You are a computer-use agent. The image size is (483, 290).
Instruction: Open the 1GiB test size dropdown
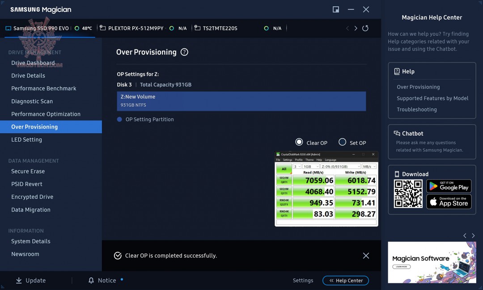pyautogui.click(x=310, y=166)
